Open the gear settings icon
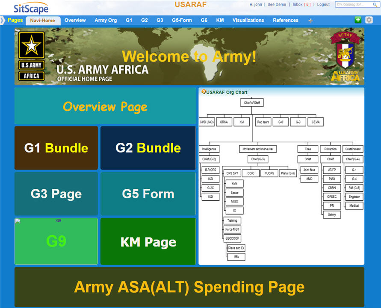Viewport: 381px width, 308px height. click(369, 20)
